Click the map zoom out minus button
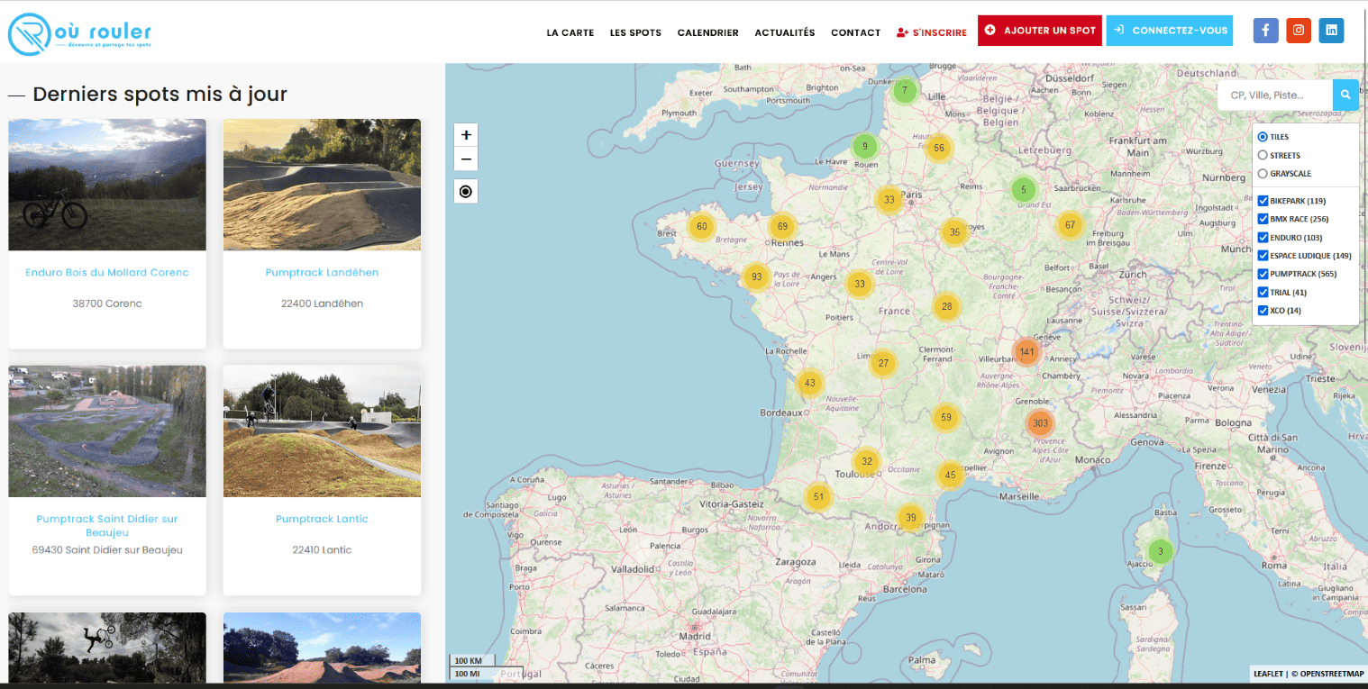 point(466,159)
